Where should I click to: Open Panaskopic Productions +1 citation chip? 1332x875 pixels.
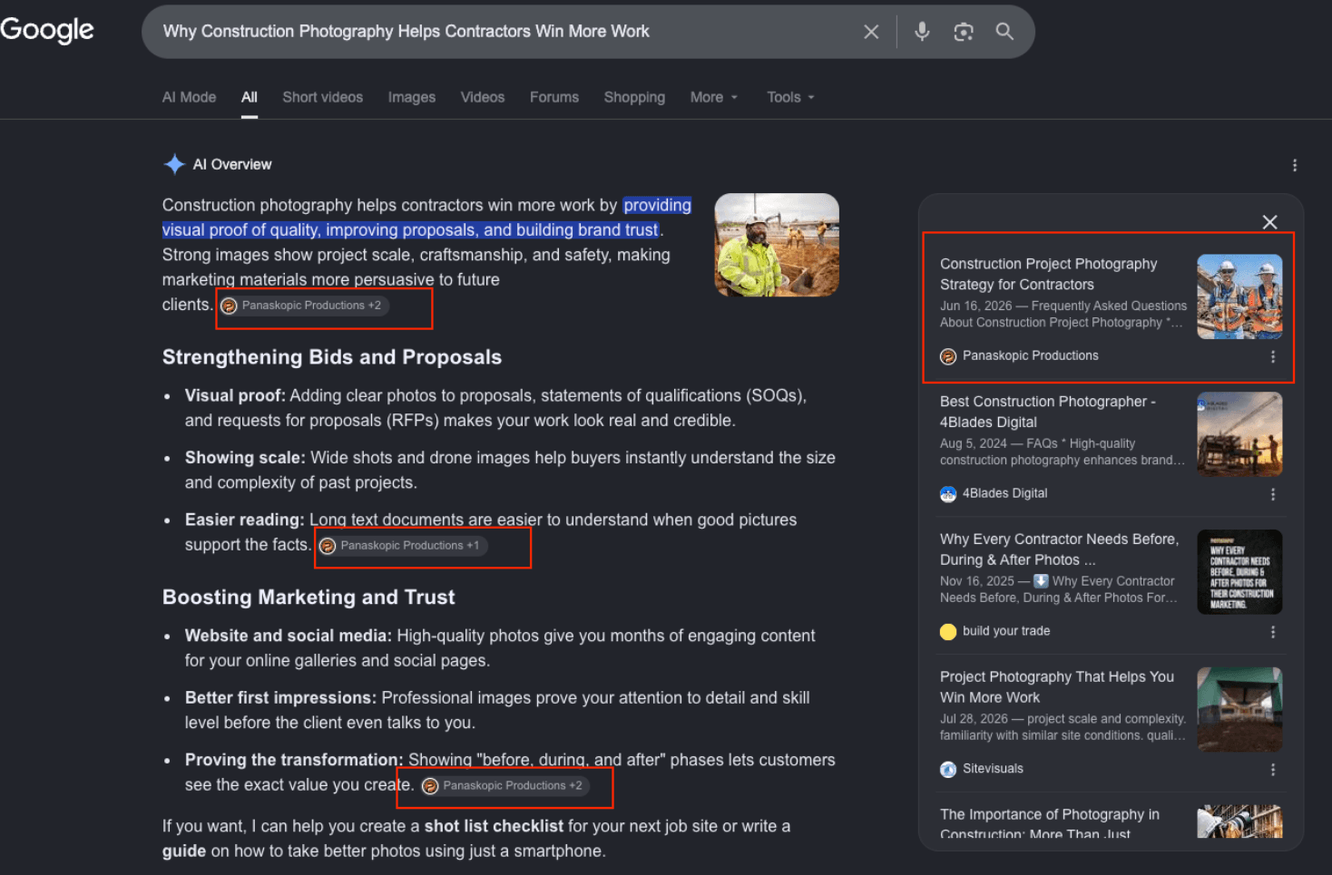click(x=402, y=546)
